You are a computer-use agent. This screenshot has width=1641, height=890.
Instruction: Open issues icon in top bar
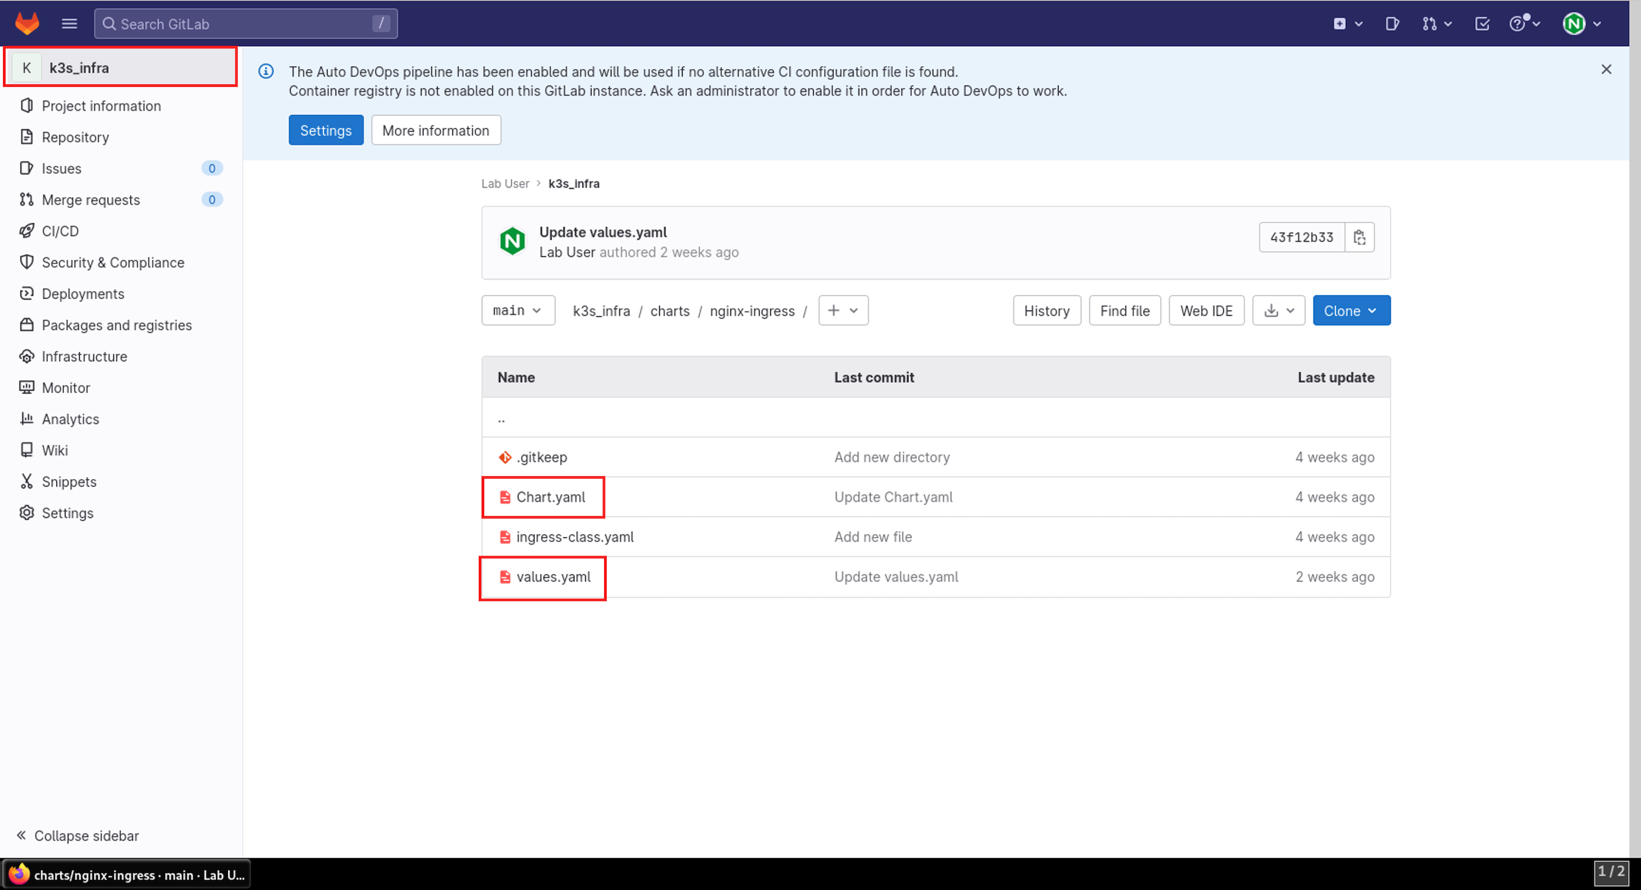point(1392,23)
